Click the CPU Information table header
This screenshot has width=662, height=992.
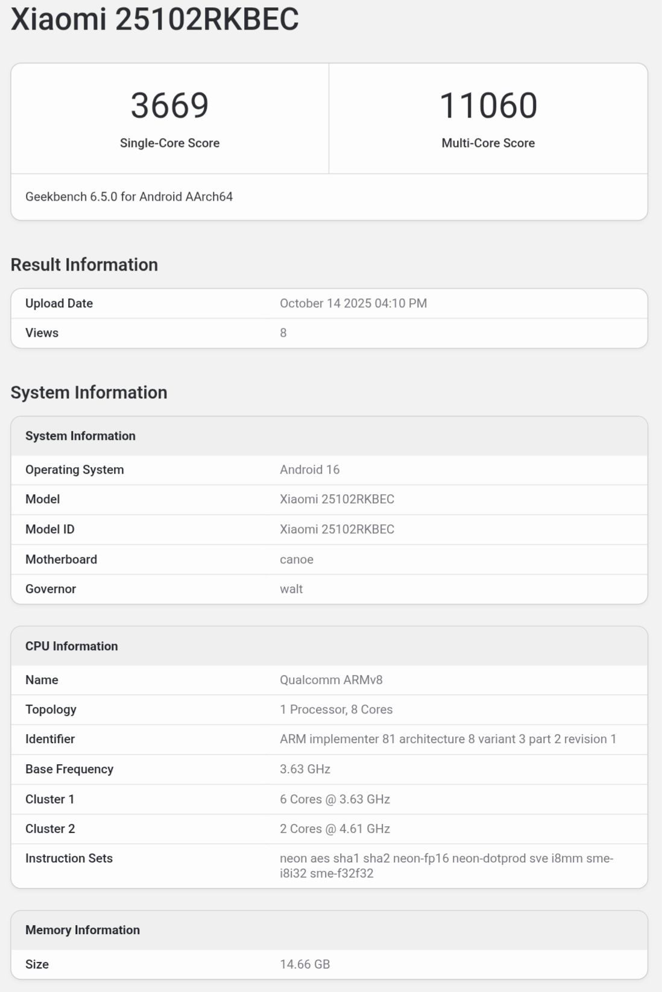point(72,646)
